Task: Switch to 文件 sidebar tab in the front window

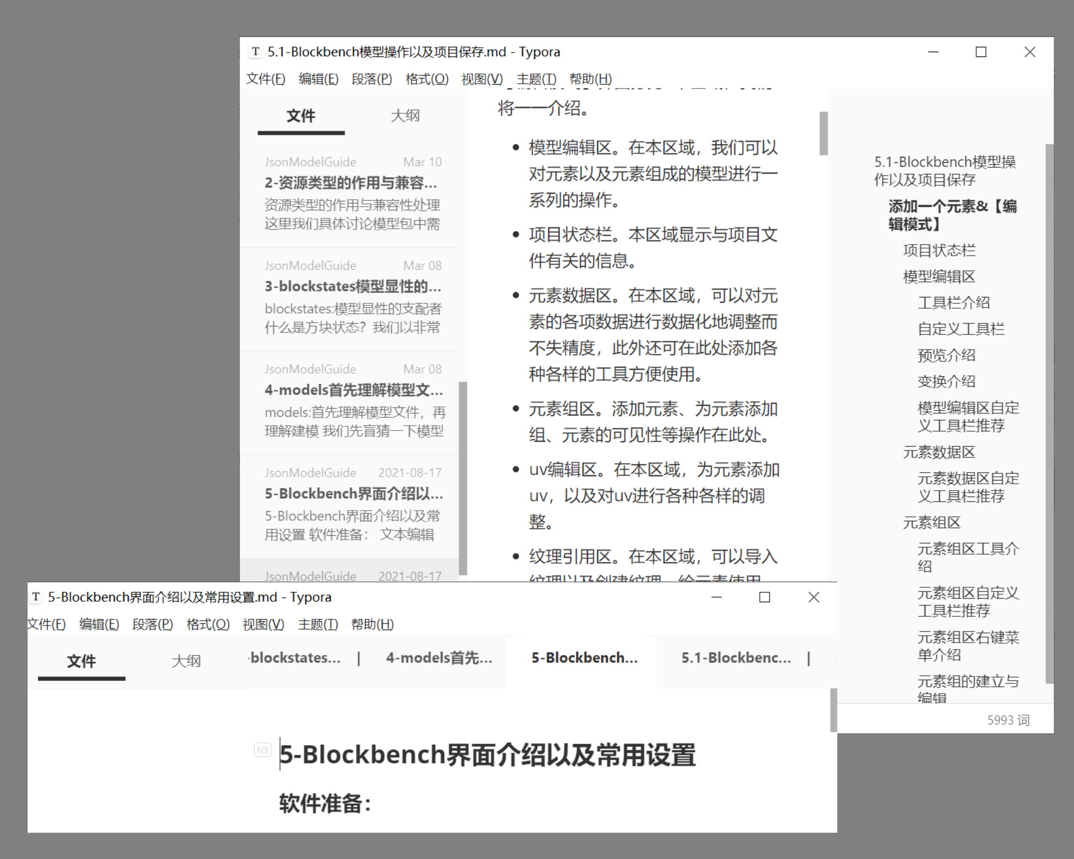Action: pyautogui.click(x=81, y=661)
